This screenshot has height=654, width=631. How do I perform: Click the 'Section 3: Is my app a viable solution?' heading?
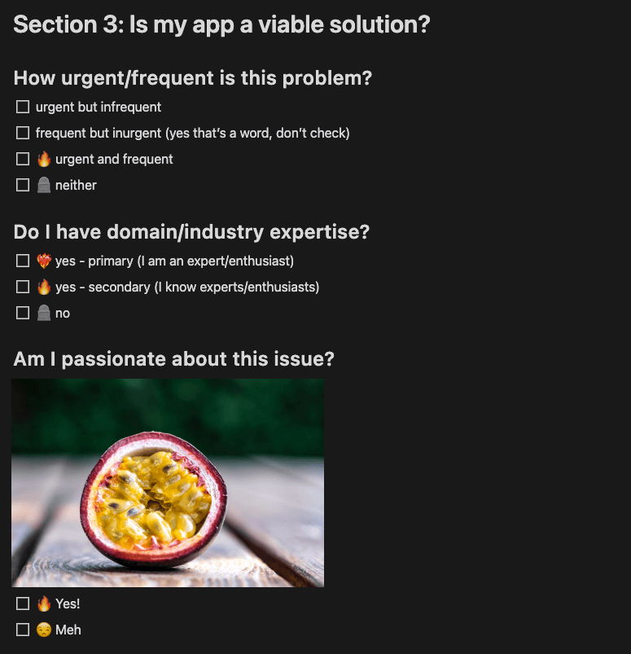(221, 24)
